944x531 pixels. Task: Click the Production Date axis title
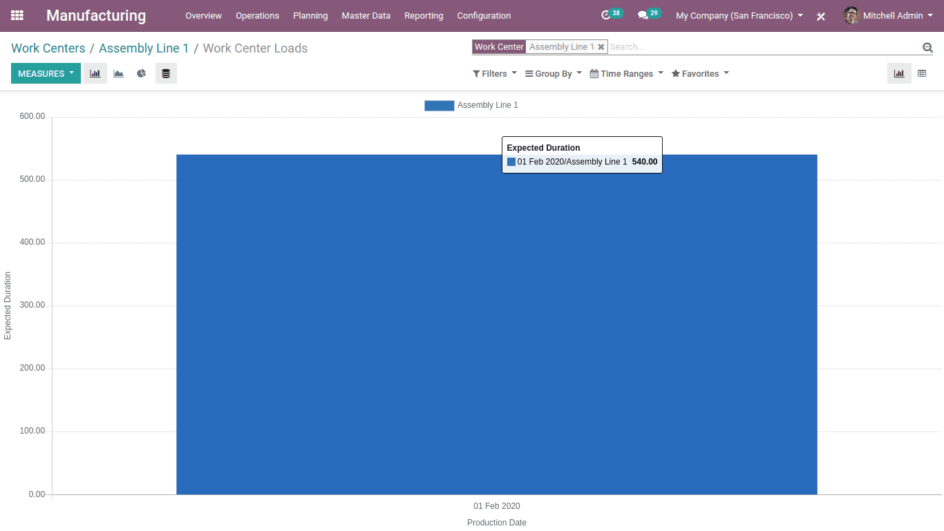497,523
